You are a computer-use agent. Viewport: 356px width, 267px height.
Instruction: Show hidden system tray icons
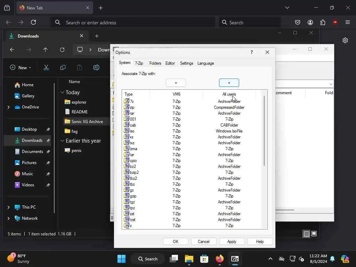[270, 259]
